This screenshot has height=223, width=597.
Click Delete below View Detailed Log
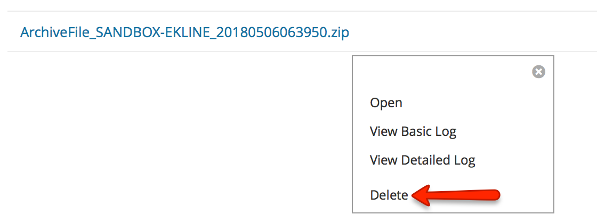pos(389,195)
